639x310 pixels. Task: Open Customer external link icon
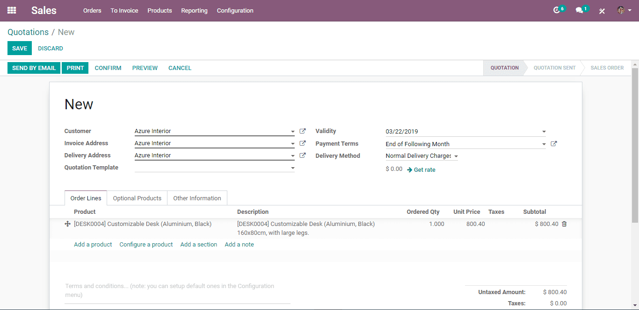tap(303, 131)
